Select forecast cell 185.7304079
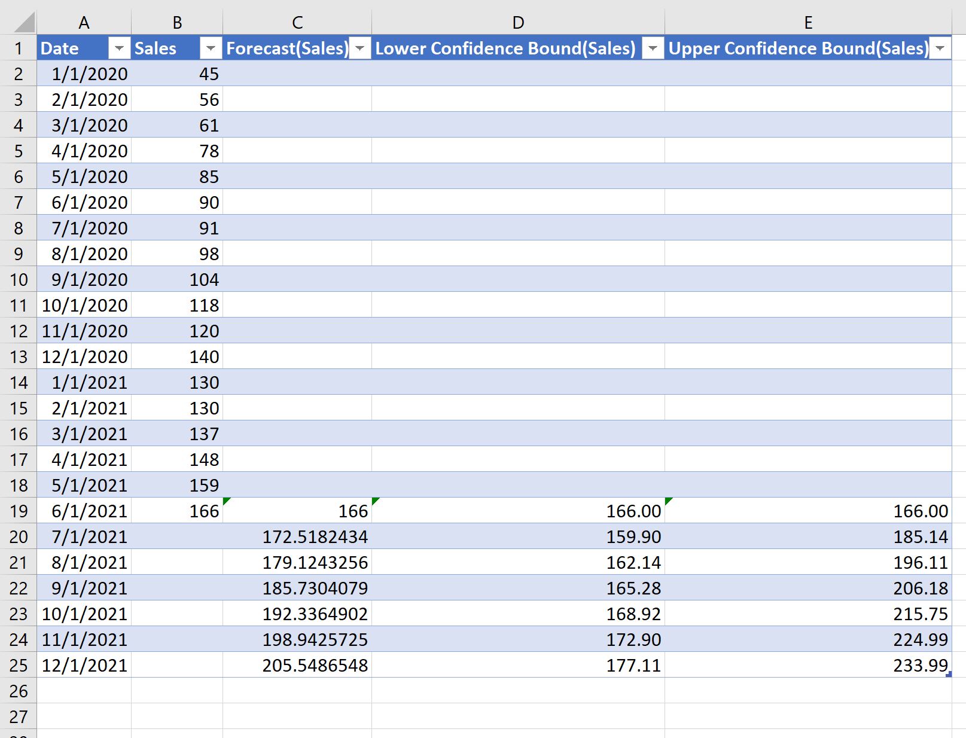The image size is (966, 738). point(297,588)
